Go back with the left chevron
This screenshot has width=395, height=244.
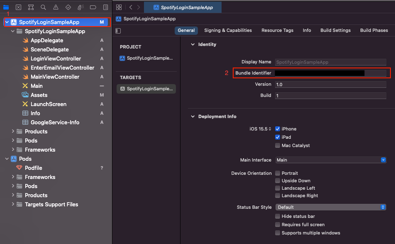131,7
